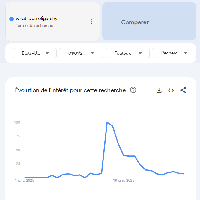
Task: Click the arrow on date dropdown
Action: [92, 53]
